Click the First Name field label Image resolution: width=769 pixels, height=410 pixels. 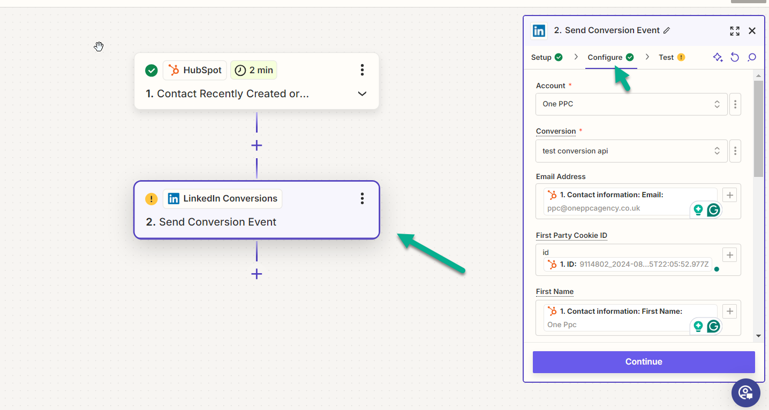coord(555,291)
